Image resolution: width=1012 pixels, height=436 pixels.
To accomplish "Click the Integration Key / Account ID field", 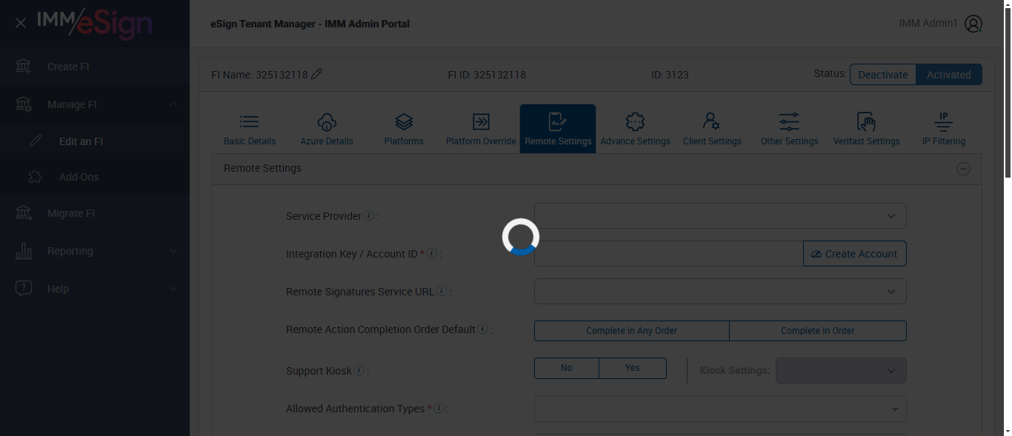I will tap(668, 253).
